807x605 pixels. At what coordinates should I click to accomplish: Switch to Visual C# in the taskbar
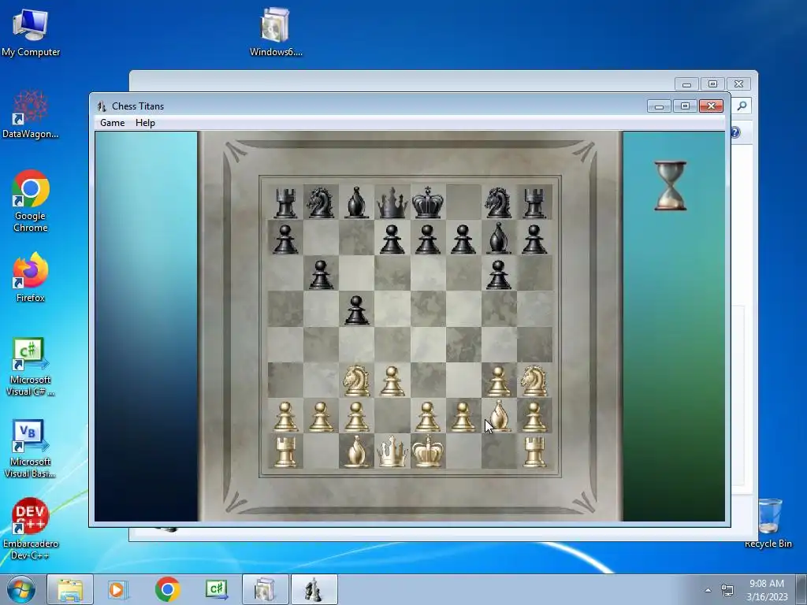pos(217,589)
